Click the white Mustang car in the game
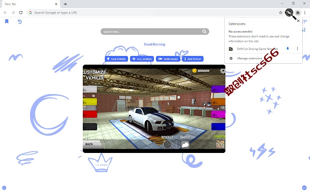The width and height of the screenshot is (310, 193). point(151,119)
